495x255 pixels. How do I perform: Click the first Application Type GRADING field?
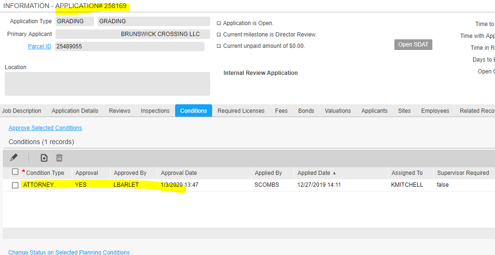coord(75,21)
